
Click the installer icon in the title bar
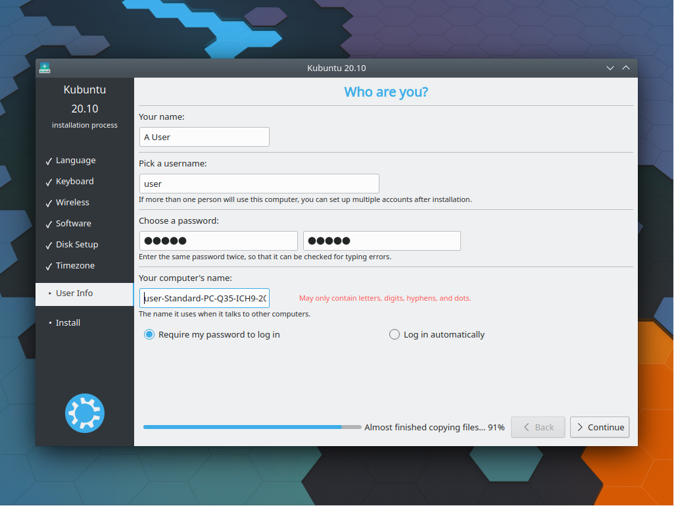45,68
